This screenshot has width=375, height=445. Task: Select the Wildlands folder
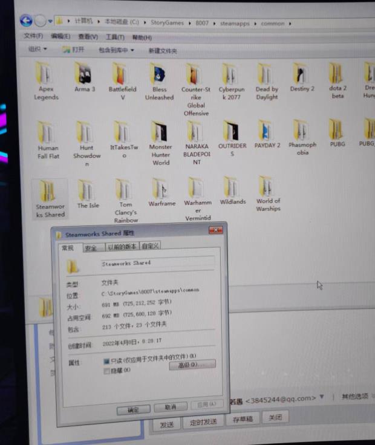(232, 191)
